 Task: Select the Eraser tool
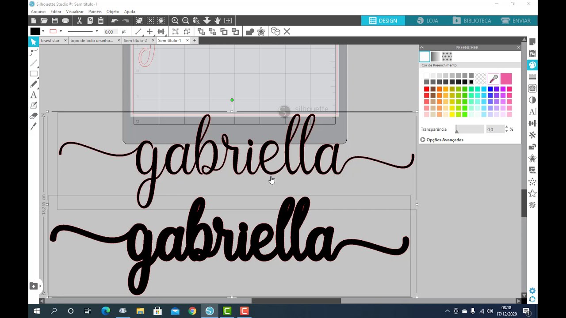34,116
